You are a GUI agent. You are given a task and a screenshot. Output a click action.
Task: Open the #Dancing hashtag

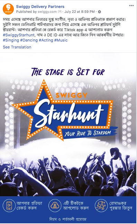29,40
